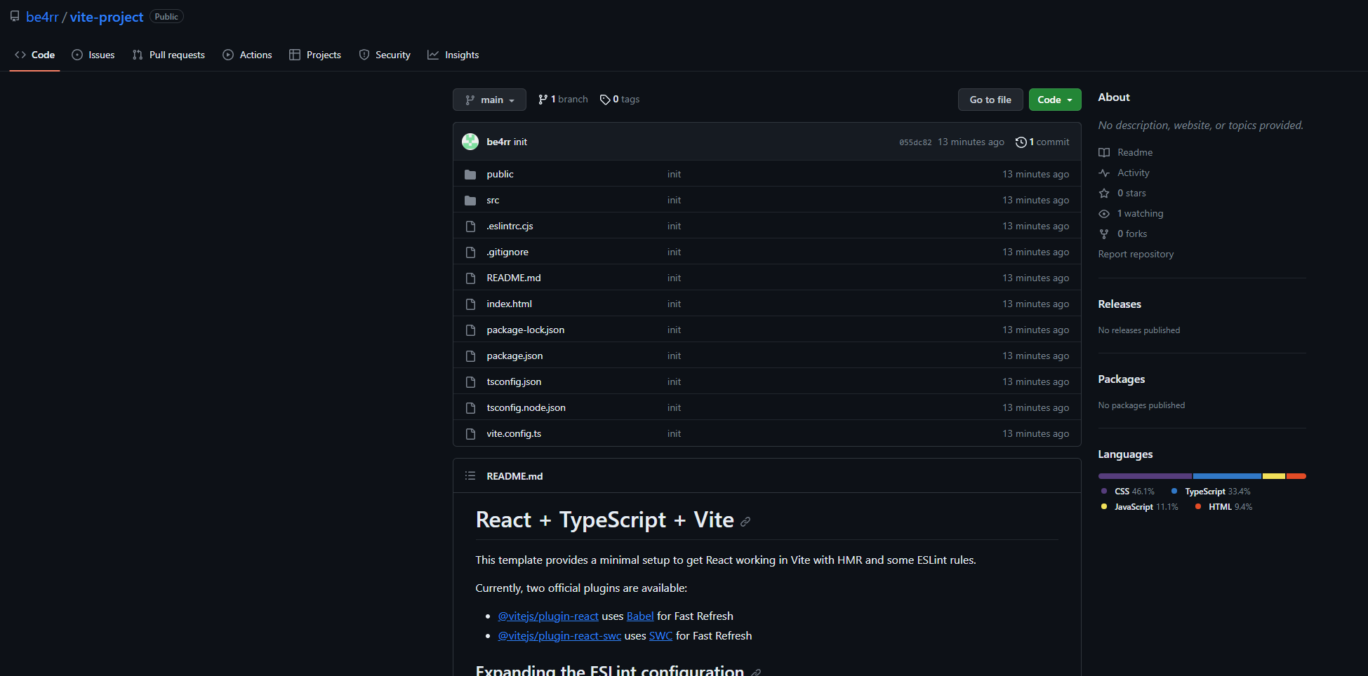Click the Go to file button
Screen dimensions: 1368x676
(x=990, y=100)
